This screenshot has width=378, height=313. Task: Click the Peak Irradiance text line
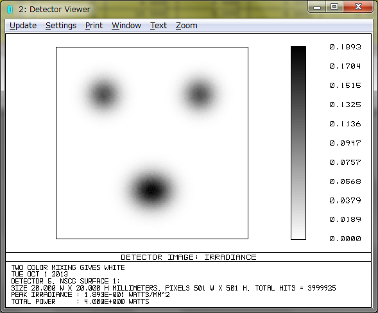[x=90, y=294]
